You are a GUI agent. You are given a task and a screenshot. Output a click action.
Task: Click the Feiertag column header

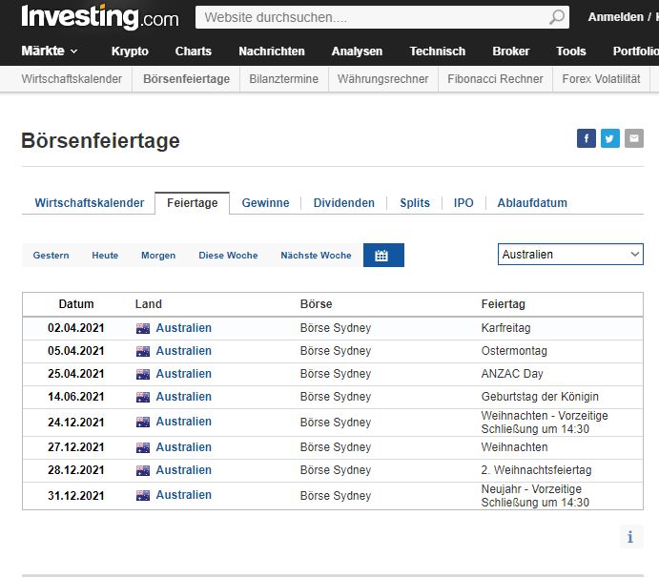[504, 304]
